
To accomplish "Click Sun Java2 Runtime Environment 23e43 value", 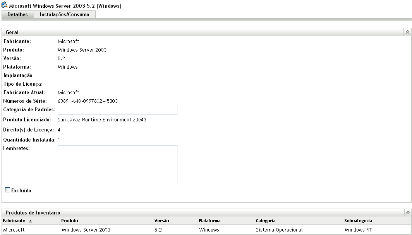I will click(x=102, y=120).
